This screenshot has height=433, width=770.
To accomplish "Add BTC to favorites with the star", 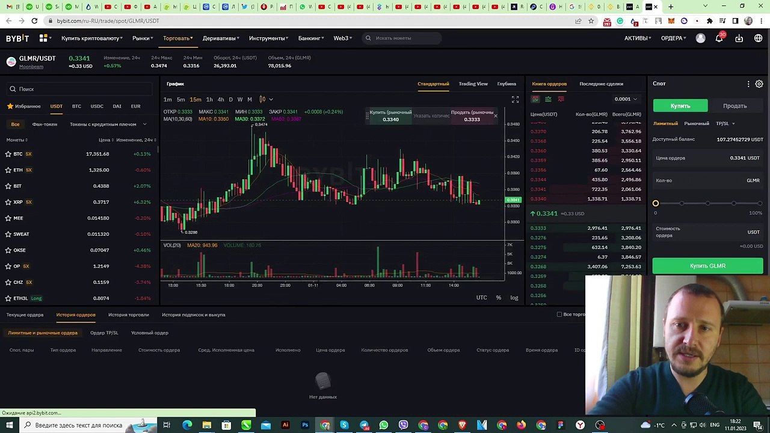I will pyautogui.click(x=8, y=154).
